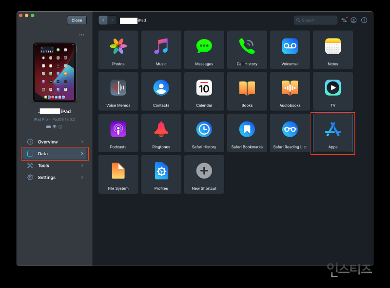Select Tools in the sidebar
This screenshot has height=288, width=390.
click(x=55, y=165)
